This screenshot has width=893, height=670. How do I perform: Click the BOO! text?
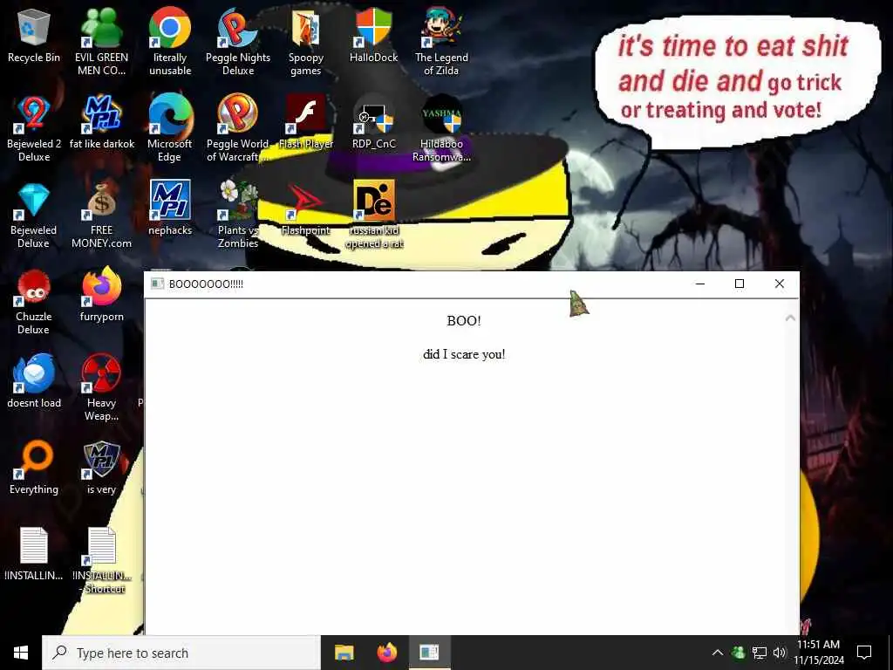pyautogui.click(x=464, y=321)
